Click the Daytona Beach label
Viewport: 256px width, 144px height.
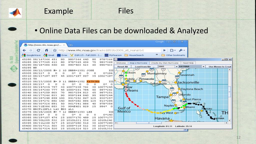(192, 89)
